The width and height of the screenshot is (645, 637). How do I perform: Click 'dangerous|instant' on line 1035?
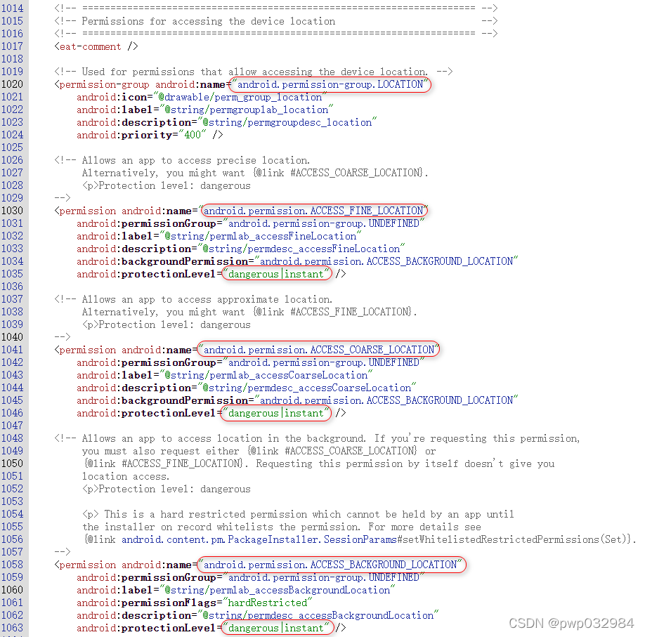click(x=276, y=274)
